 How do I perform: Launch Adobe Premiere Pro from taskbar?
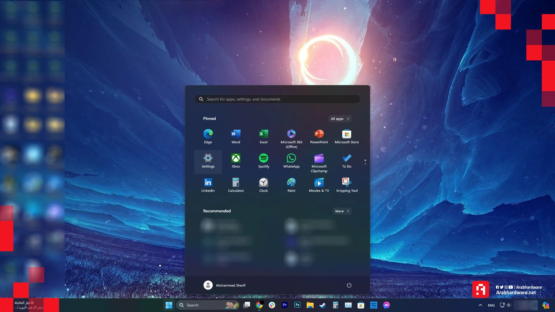(285, 305)
